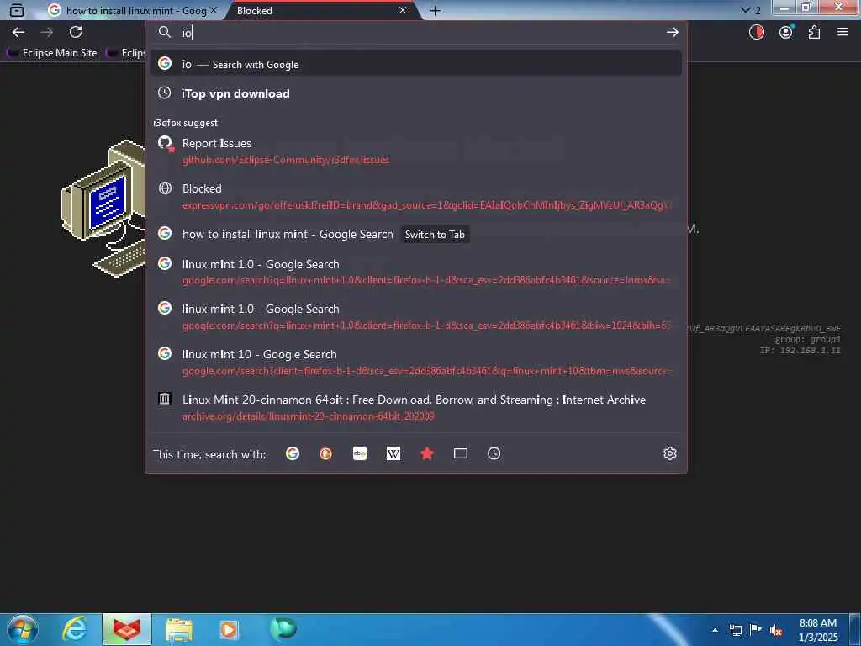Go back with the left arrow button
This screenshot has width=861, height=646.
18,33
